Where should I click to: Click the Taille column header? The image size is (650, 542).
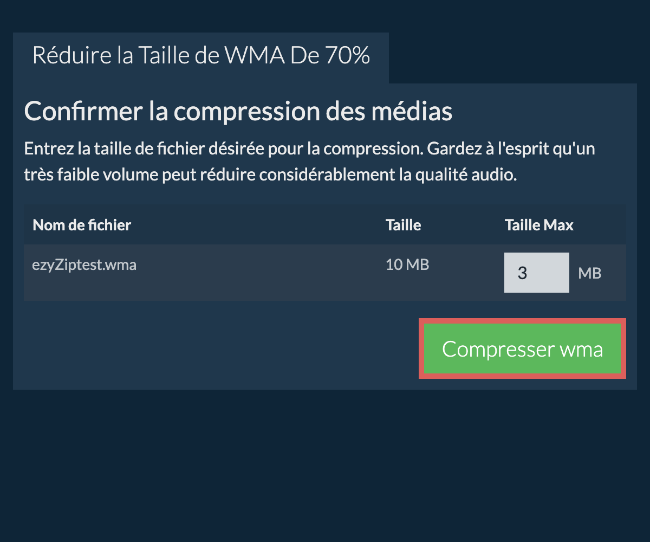click(403, 225)
